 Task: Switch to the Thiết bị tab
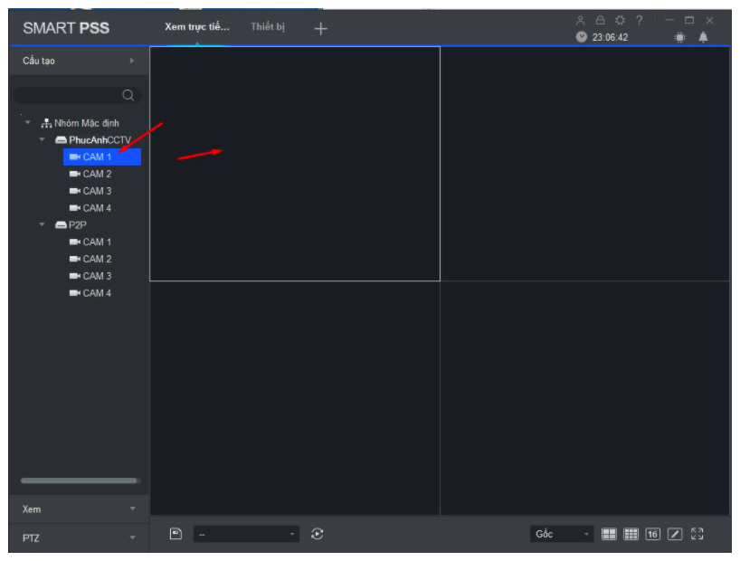[268, 27]
